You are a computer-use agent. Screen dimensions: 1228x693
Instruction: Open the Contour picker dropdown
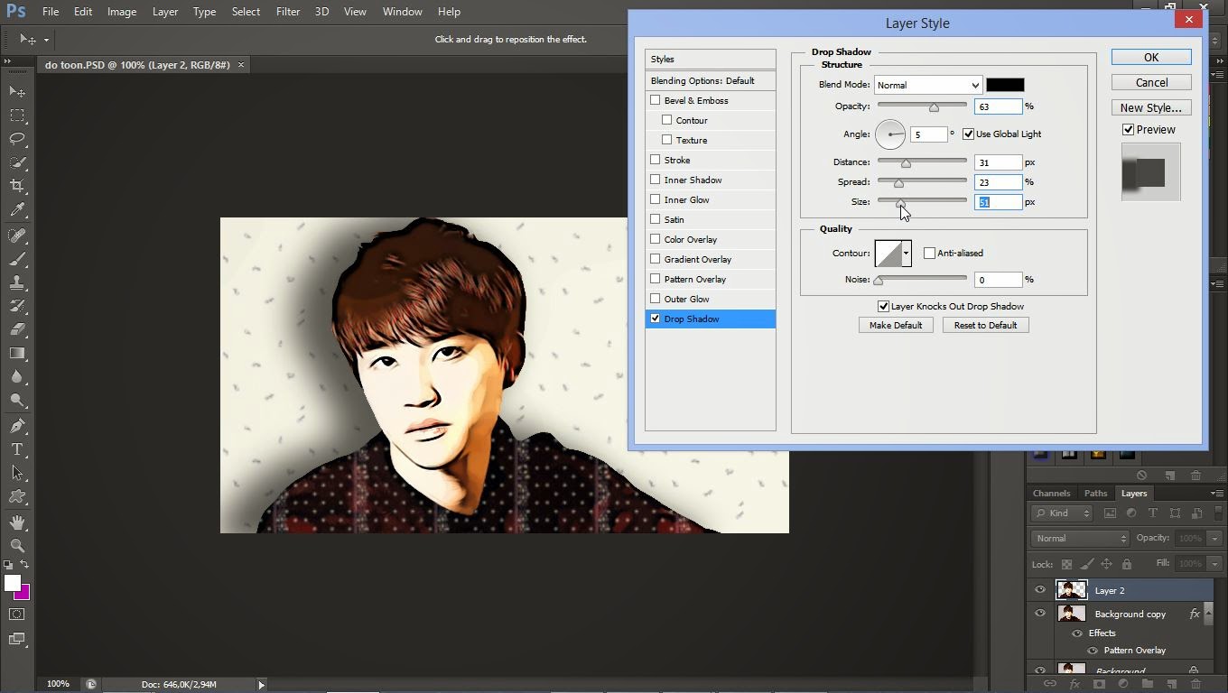point(905,254)
